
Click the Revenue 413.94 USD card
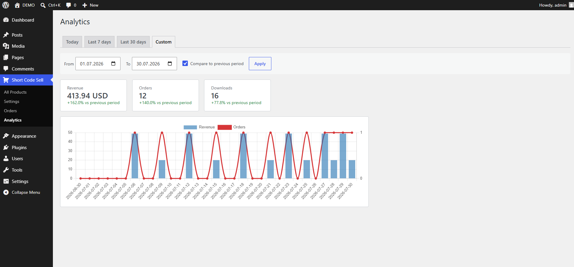[93, 95]
